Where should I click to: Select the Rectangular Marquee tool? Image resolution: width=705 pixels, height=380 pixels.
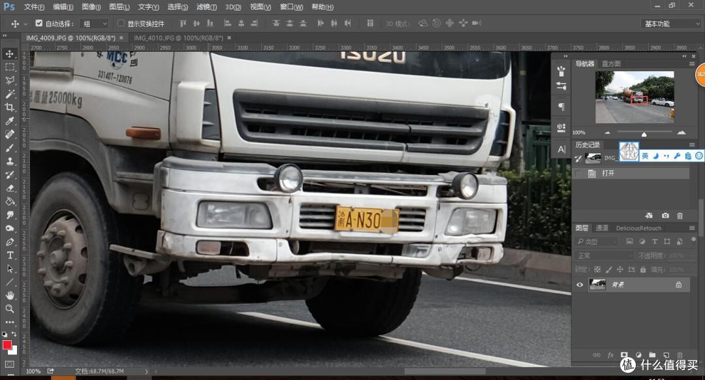coord(10,67)
